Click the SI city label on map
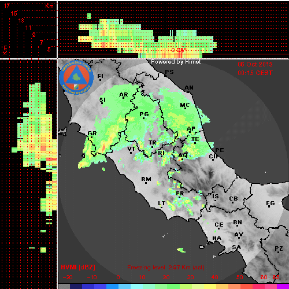The width and height of the screenshot is (289, 289). click(x=102, y=100)
